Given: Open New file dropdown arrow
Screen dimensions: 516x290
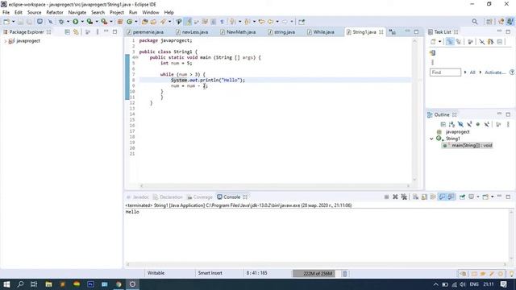Looking at the screenshot, I should [13, 22].
